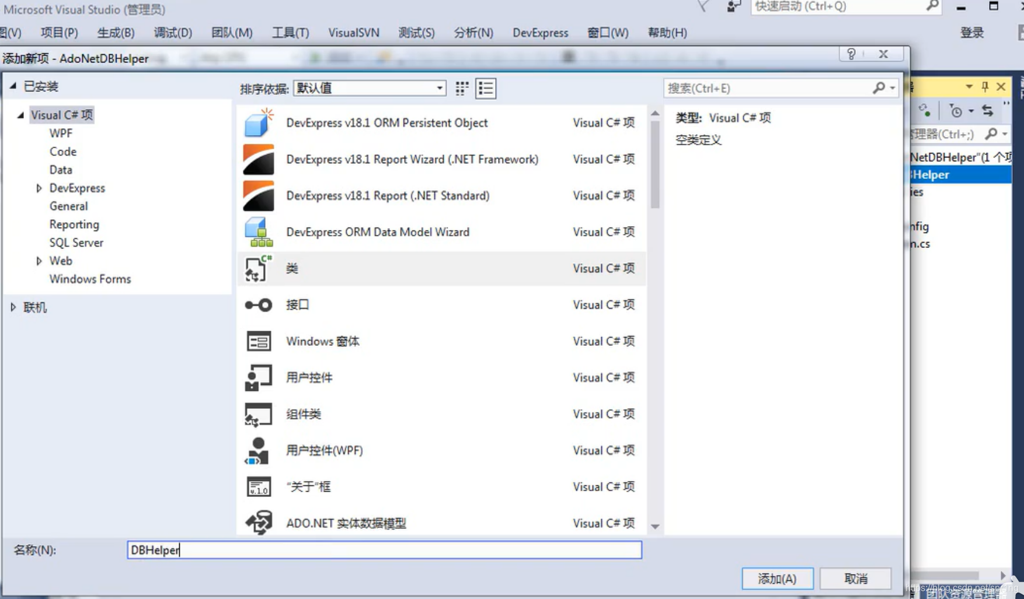
Task: Open the 测试(S) test menu
Action: [x=416, y=33]
